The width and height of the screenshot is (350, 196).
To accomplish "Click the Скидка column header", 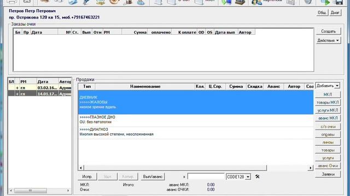I will coord(255,86).
